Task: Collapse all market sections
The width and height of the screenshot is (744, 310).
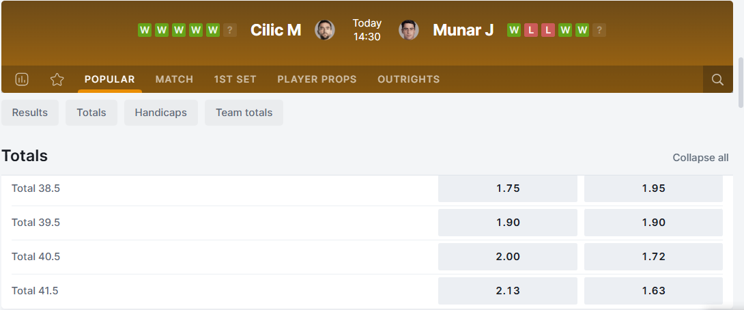Action: tap(700, 158)
